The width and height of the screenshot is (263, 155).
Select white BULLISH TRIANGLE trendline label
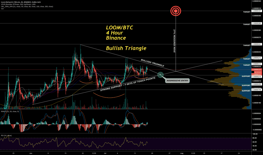152,63
